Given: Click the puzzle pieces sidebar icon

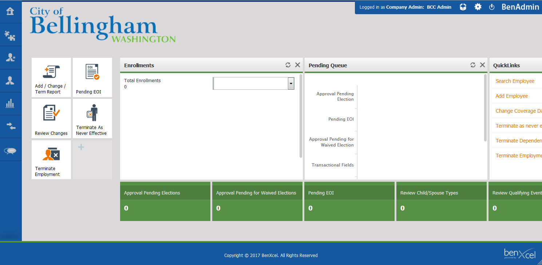Looking at the screenshot, I should click(x=10, y=35).
